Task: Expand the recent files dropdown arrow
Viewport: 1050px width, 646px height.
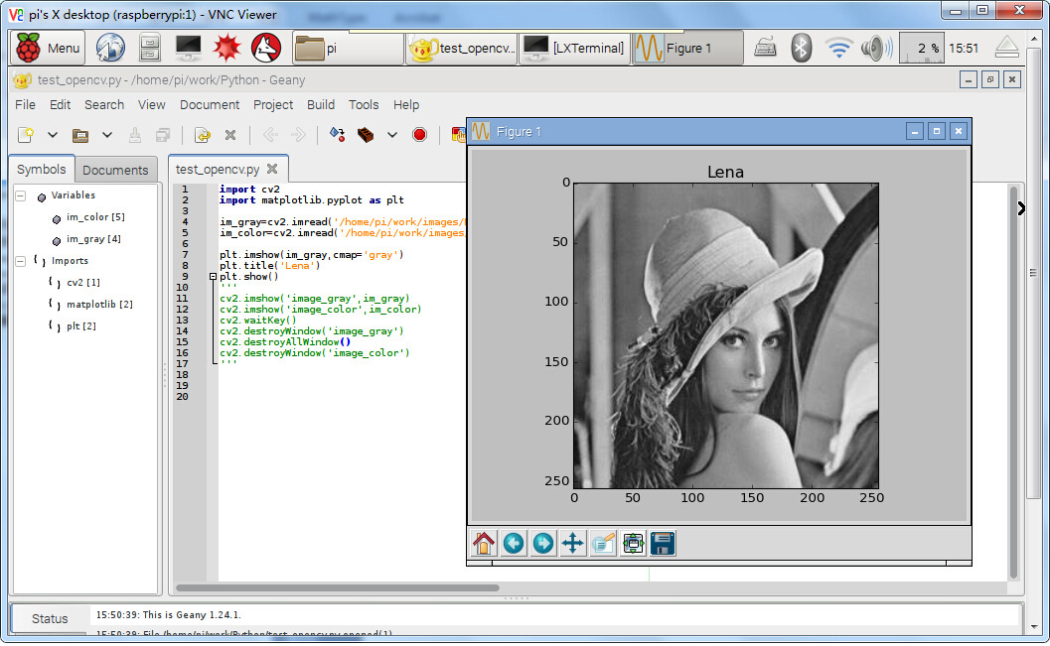Action: 107,135
